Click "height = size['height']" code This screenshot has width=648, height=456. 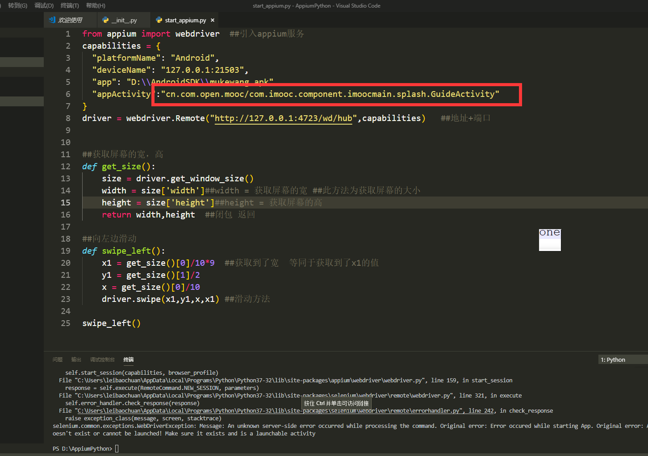(158, 203)
